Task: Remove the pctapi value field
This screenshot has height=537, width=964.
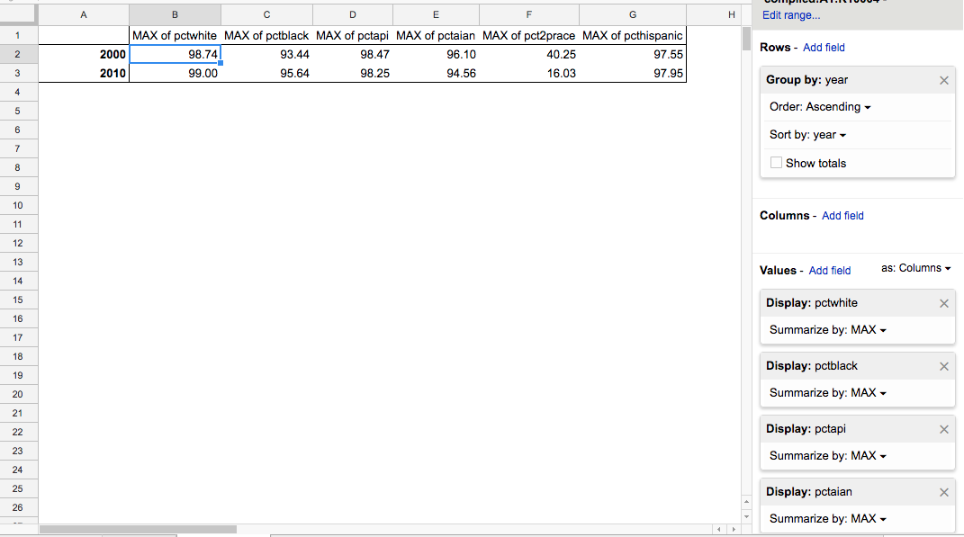Action: [943, 429]
